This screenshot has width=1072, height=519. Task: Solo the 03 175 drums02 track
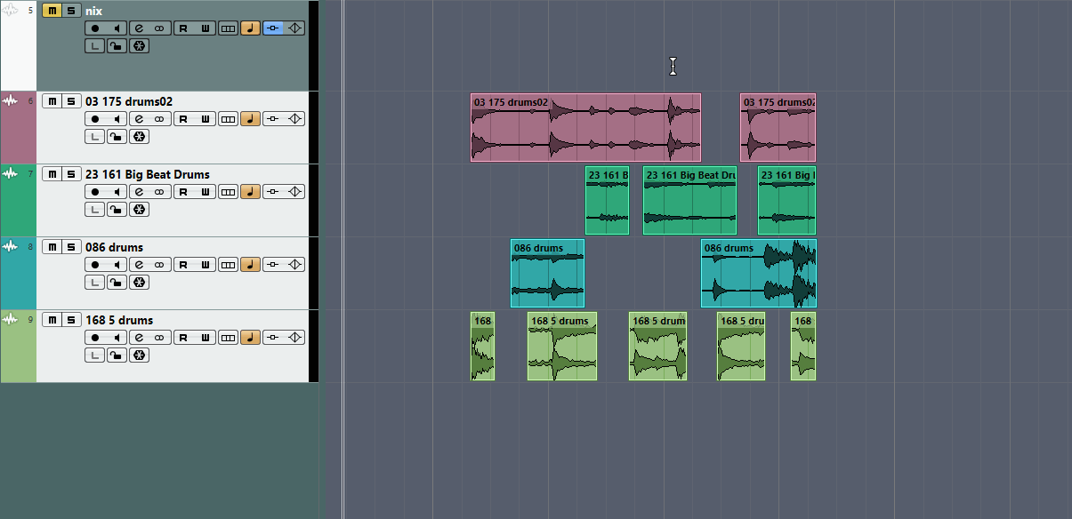70,101
